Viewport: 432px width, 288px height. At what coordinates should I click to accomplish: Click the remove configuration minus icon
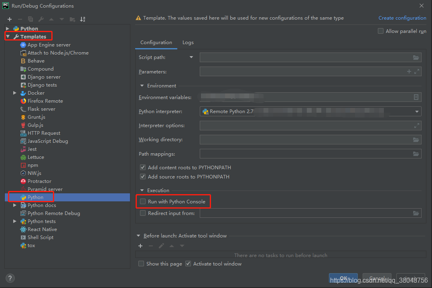click(x=20, y=19)
